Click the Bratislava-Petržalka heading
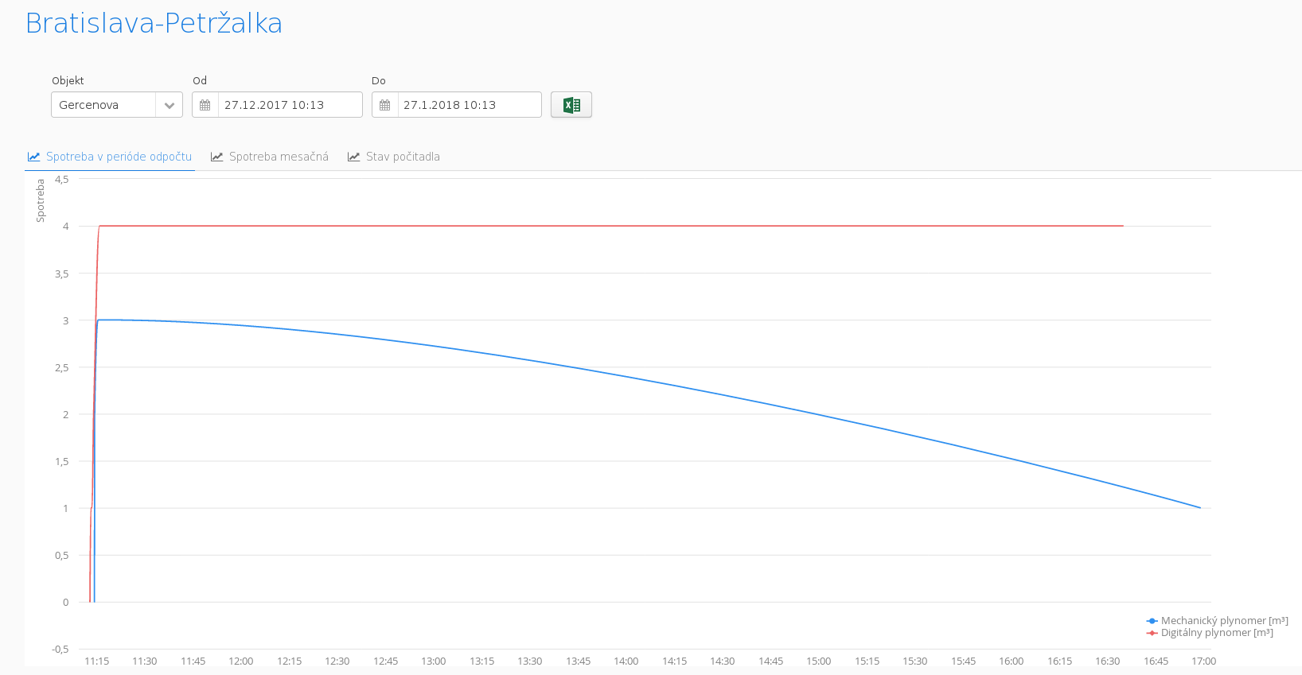This screenshot has width=1302, height=675. coord(154,23)
